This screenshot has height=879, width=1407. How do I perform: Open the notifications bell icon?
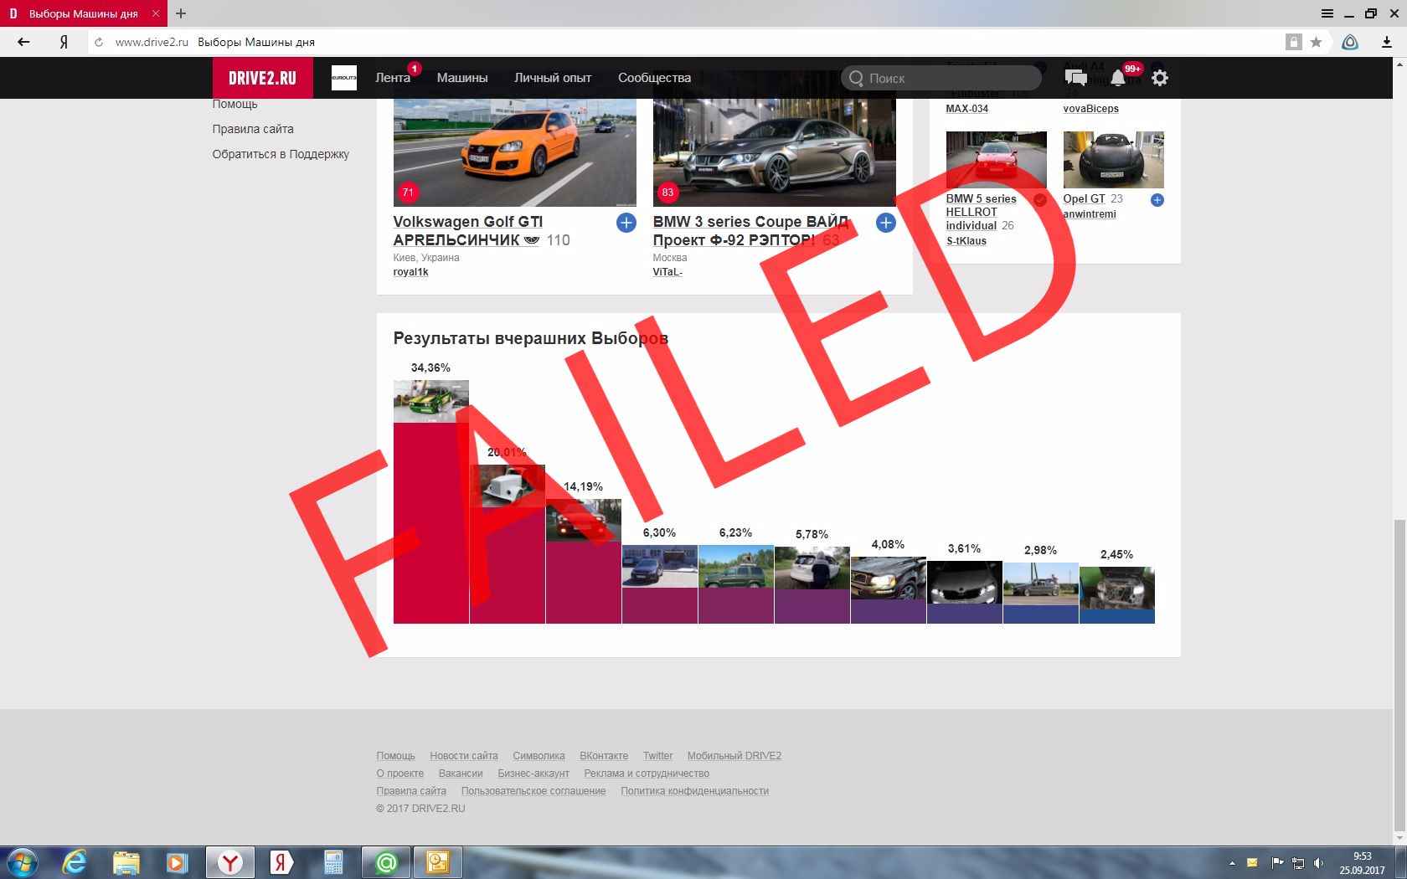click(1118, 78)
